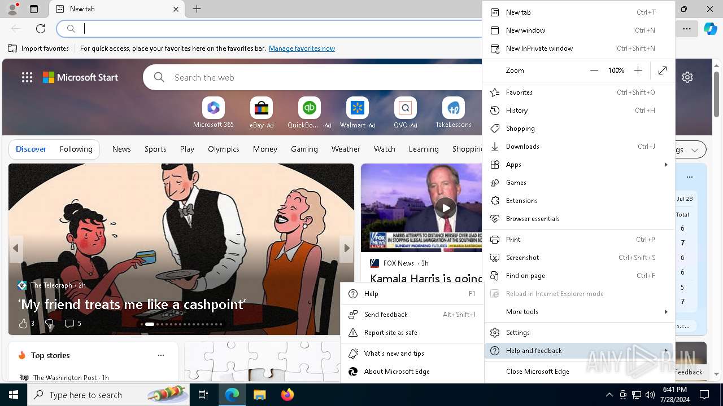Choose Print from the Edge menu
The image size is (723, 406).
coord(579,240)
